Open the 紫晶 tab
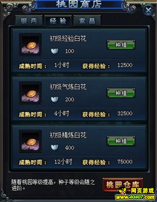The width and height of the screenshot is (157, 202). pos(87,21)
